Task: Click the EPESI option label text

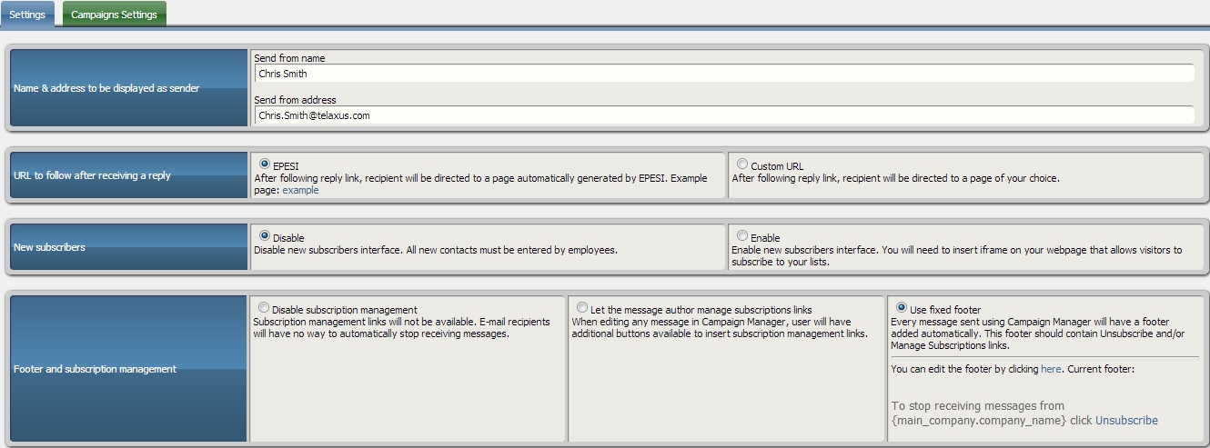Action: [286, 166]
